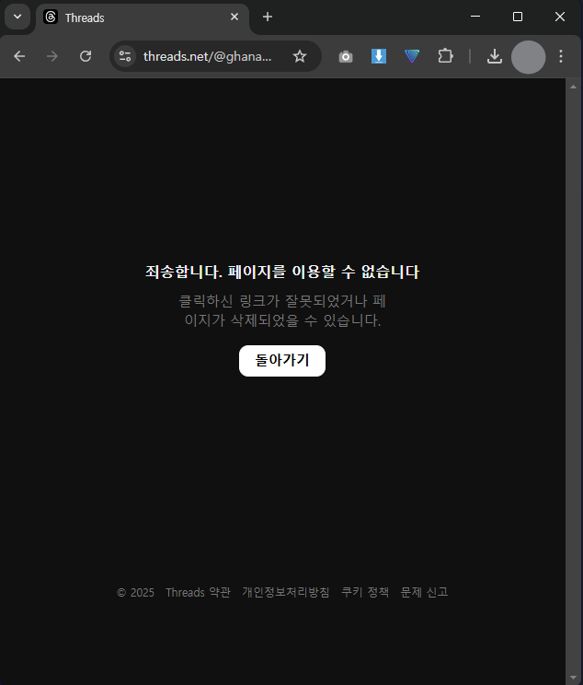
Task: Close the Threads tab
Action: coord(234,17)
